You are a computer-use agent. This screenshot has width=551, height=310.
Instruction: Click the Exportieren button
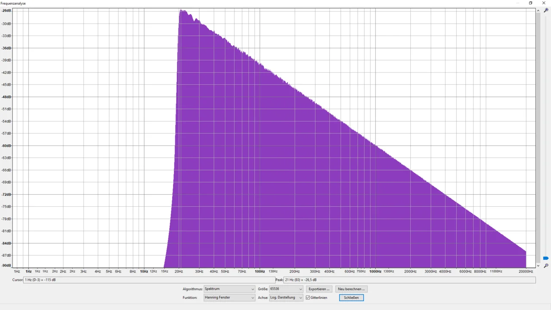tap(319, 289)
